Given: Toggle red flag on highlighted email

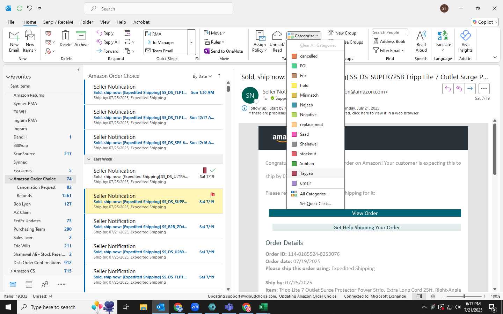Looking at the screenshot, I should tap(212, 195).
